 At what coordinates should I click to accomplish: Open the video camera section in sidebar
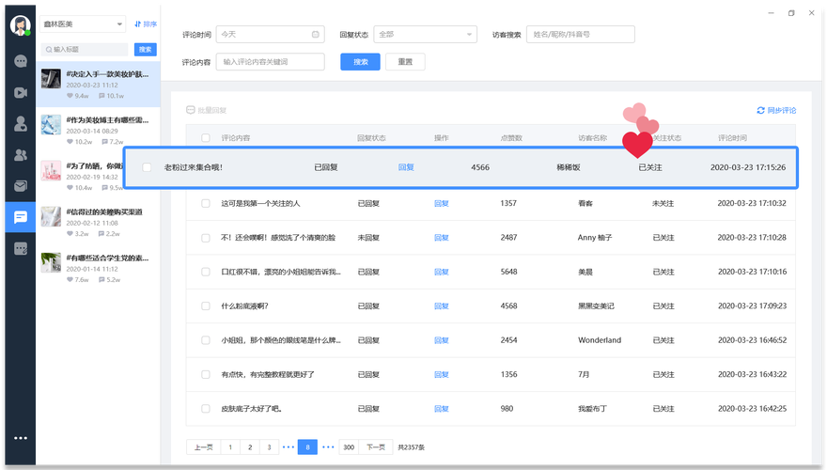(21, 92)
